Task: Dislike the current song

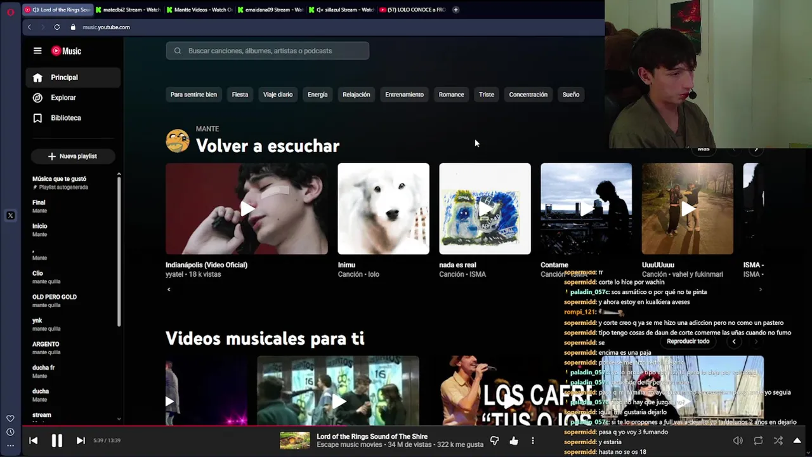Action: click(x=495, y=440)
